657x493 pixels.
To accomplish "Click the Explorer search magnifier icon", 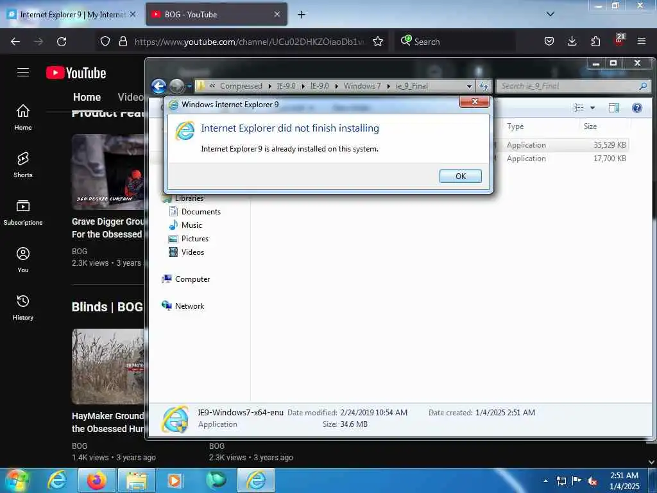I will [x=643, y=86].
